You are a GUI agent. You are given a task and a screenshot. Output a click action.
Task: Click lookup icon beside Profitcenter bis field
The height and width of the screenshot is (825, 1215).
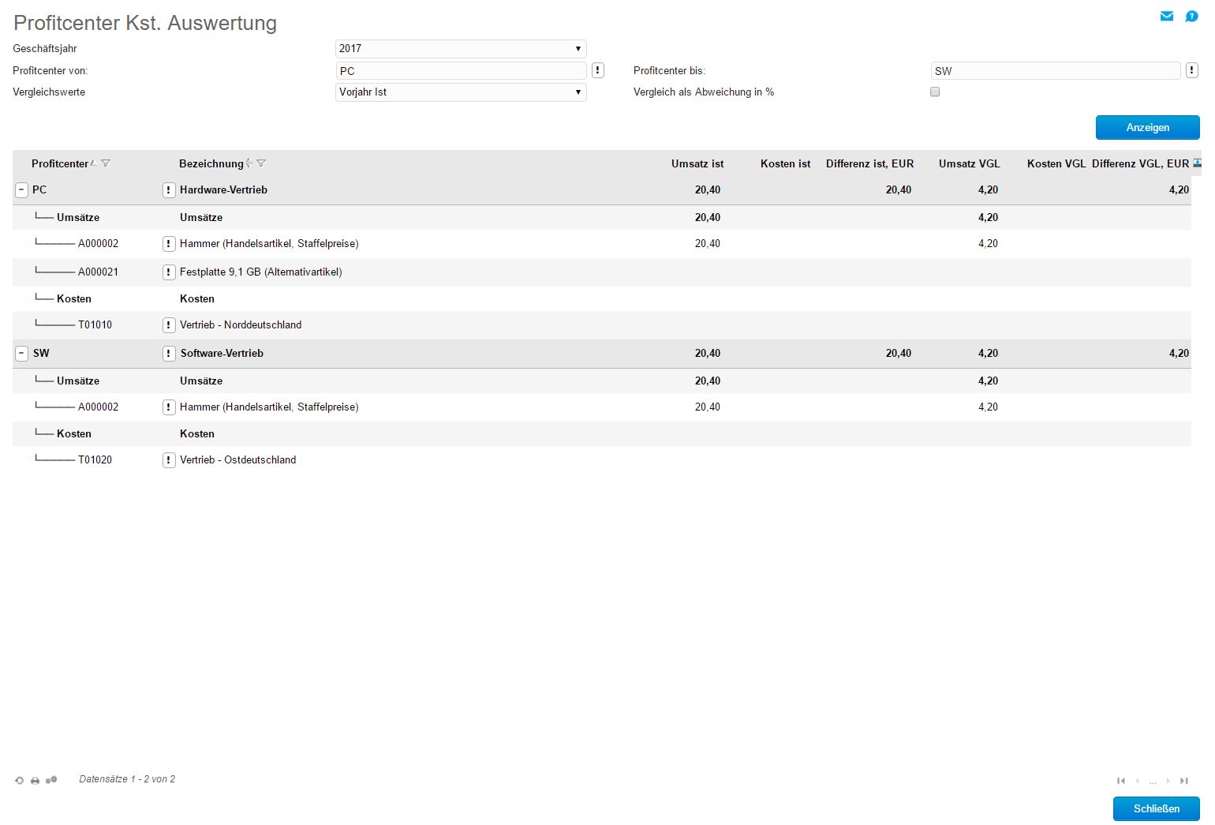[1192, 71]
